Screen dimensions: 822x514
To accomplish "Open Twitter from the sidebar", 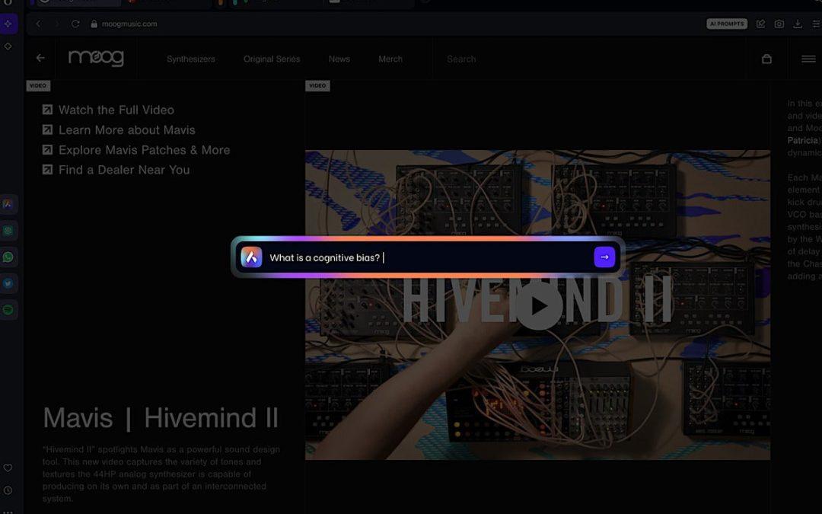I will tap(8, 283).
